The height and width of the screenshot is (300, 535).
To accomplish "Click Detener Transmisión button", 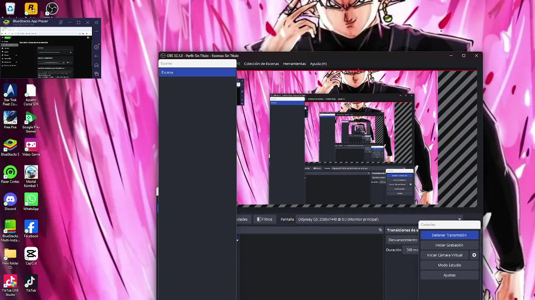I will (x=449, y=235).
